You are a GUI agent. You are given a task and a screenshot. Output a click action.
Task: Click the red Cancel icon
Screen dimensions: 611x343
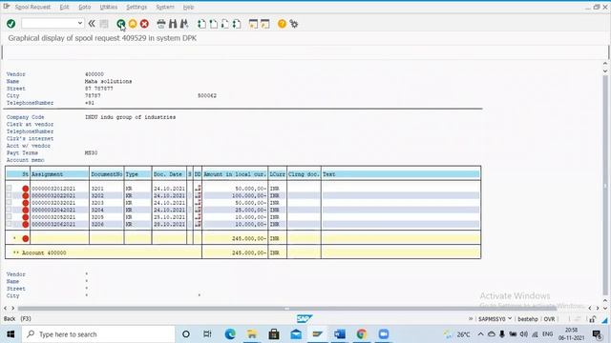tap(144, 24)
